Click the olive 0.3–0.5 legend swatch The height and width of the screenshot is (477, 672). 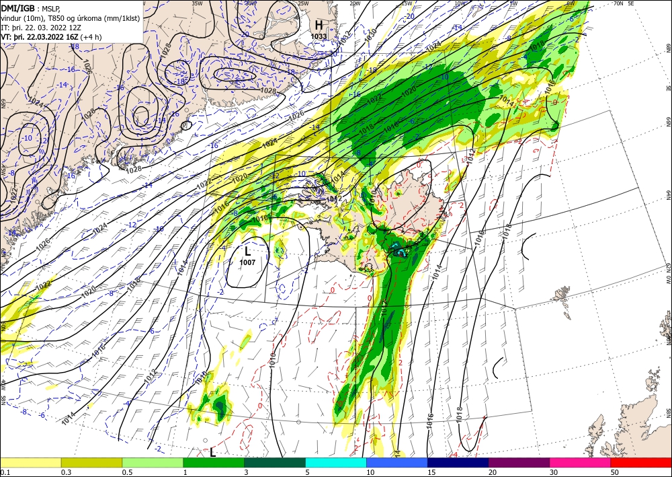[x=91, y=462]
